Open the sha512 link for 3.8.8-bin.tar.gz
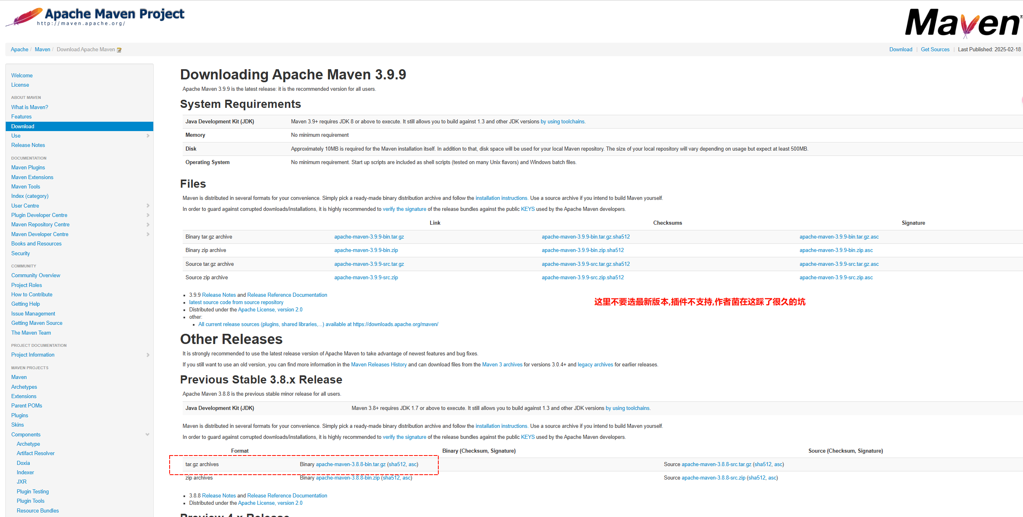This screenshot has width=1023, height=517. [397, 464]
